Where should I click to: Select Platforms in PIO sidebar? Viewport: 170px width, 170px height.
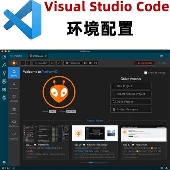pyautogui.click(x=14, y=124)
